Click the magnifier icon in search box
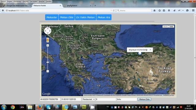The image size is (196, 110). 118,10
